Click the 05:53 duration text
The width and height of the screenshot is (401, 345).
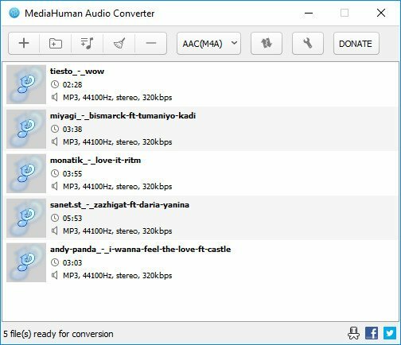[72, 219]
